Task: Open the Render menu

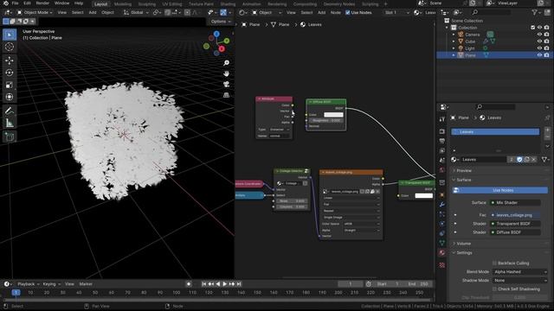Action: [42, 3]
